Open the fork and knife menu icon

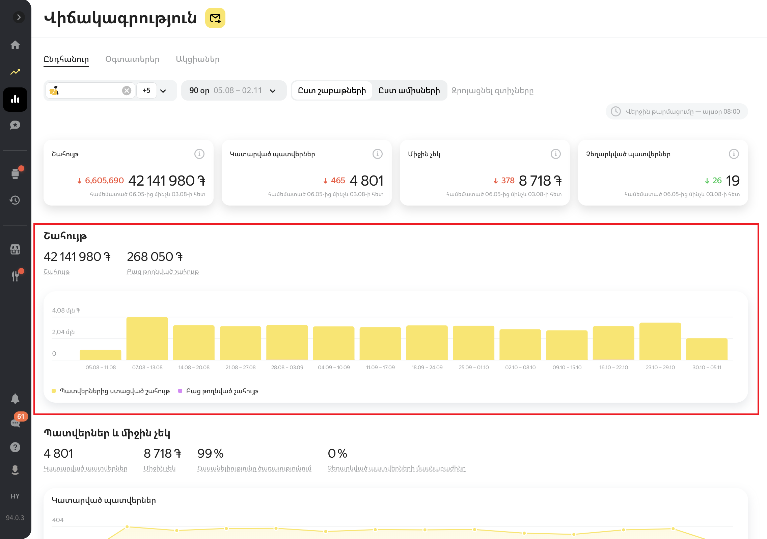15,276
